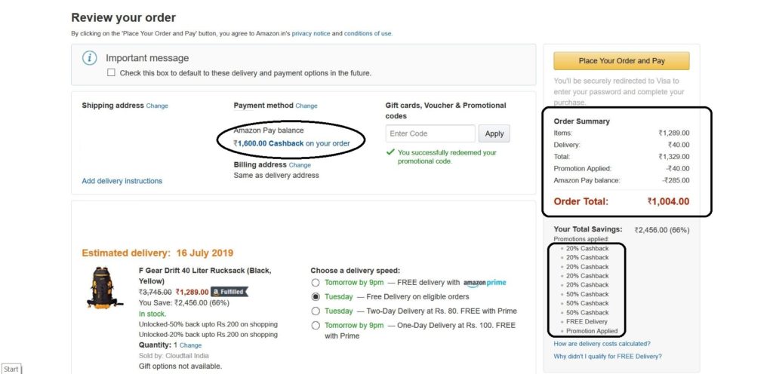Select Tuesday Free Delivery on eligible orders
Image resolution: width=773 pixels, height=374 pixels.
[316, 296]
